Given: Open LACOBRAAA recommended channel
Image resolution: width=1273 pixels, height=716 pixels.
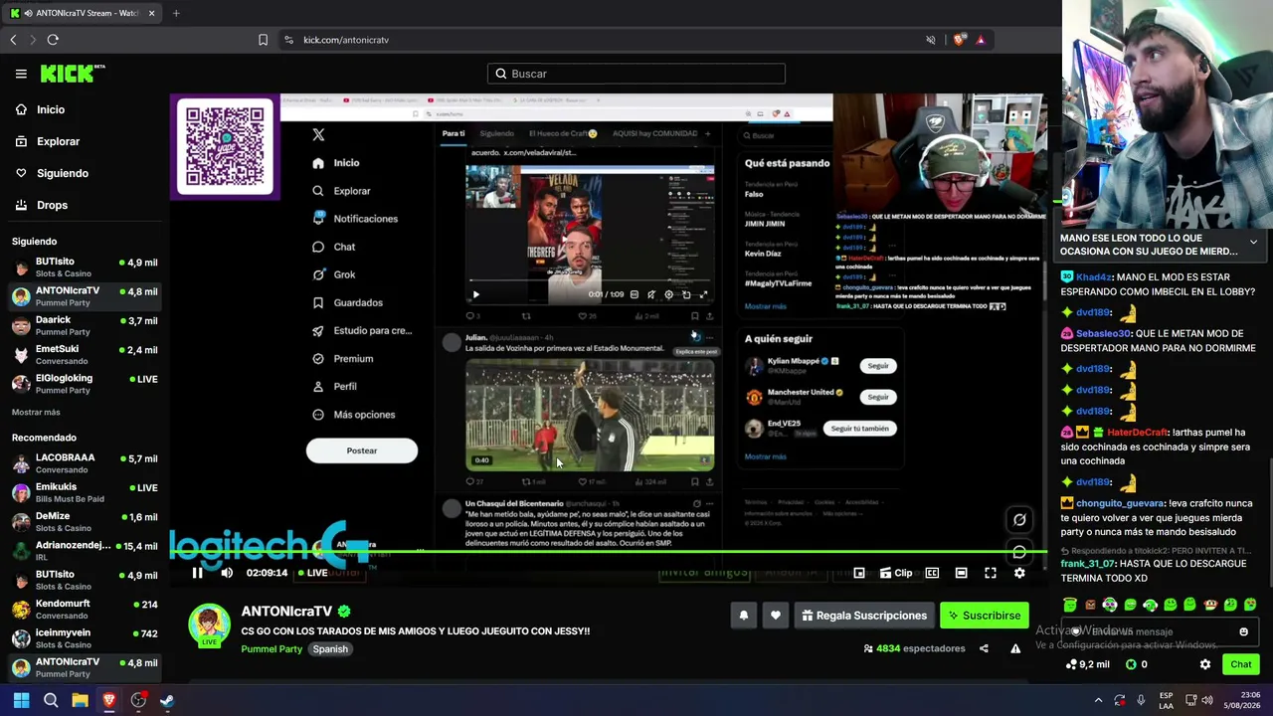Looking at the screenshot, I should coord(84,463).
